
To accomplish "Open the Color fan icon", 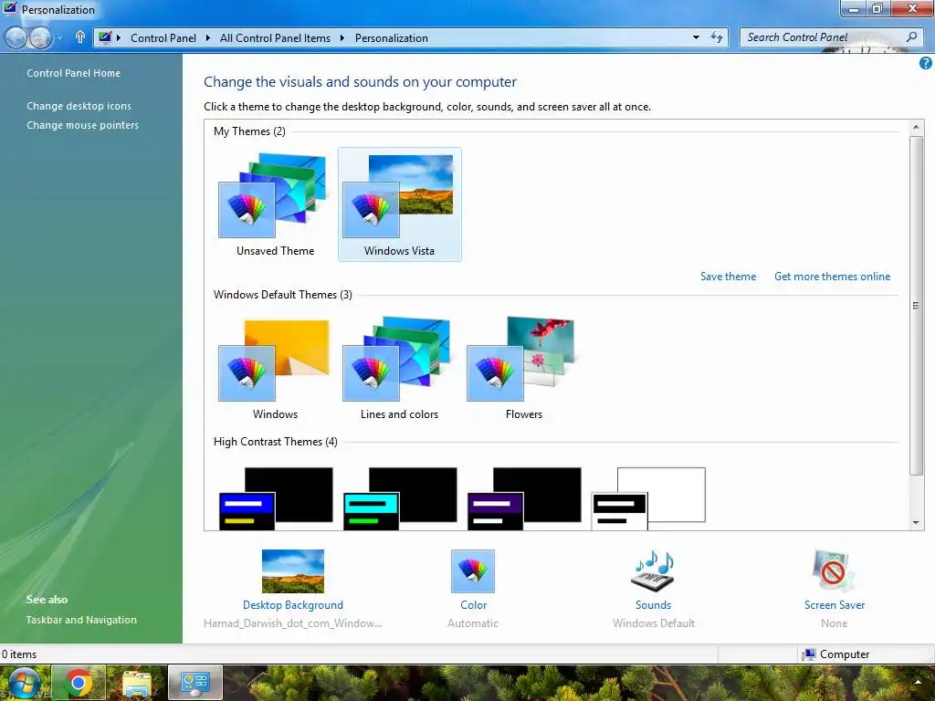I will [473, 571].
